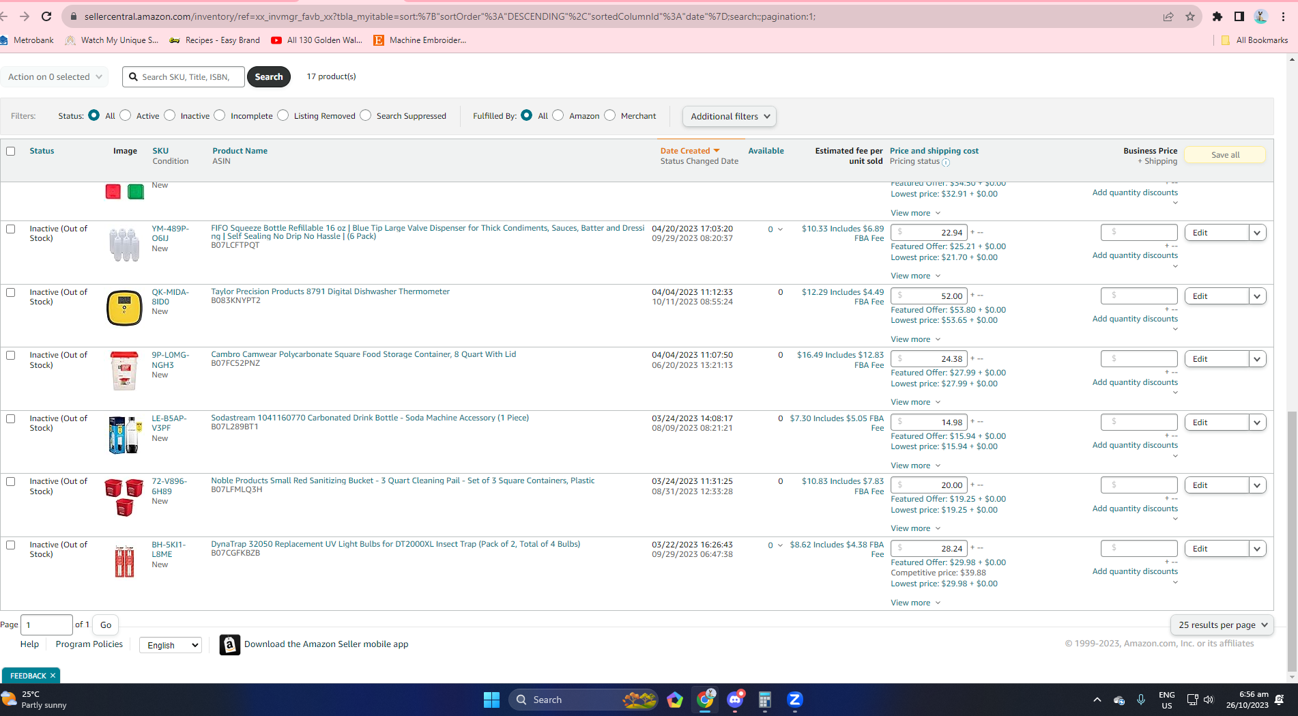1298x716 pixels.
Task: Open the Metrobank bookmark
Action: tap(27, 40)
